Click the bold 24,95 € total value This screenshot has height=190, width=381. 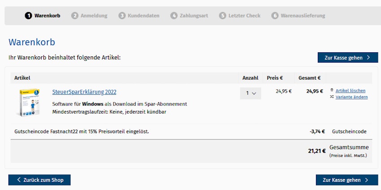click(x=315, y=91)
